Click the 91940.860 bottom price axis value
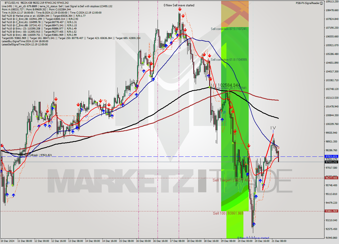This screenshot has height=244, width=339. [331, 238]
